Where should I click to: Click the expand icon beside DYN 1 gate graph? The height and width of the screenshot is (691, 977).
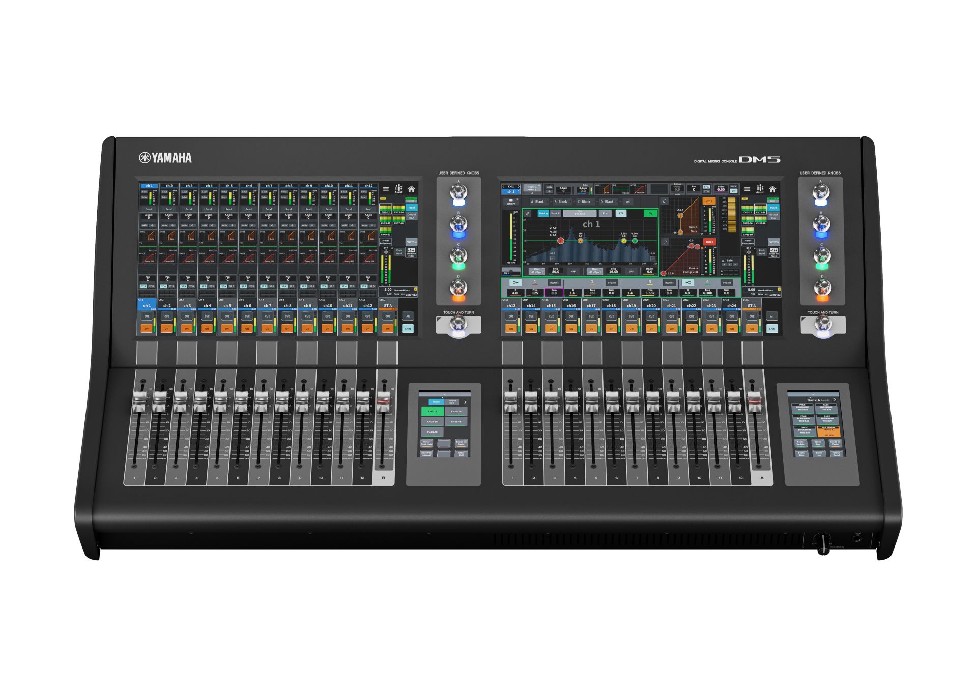point(665,201)
